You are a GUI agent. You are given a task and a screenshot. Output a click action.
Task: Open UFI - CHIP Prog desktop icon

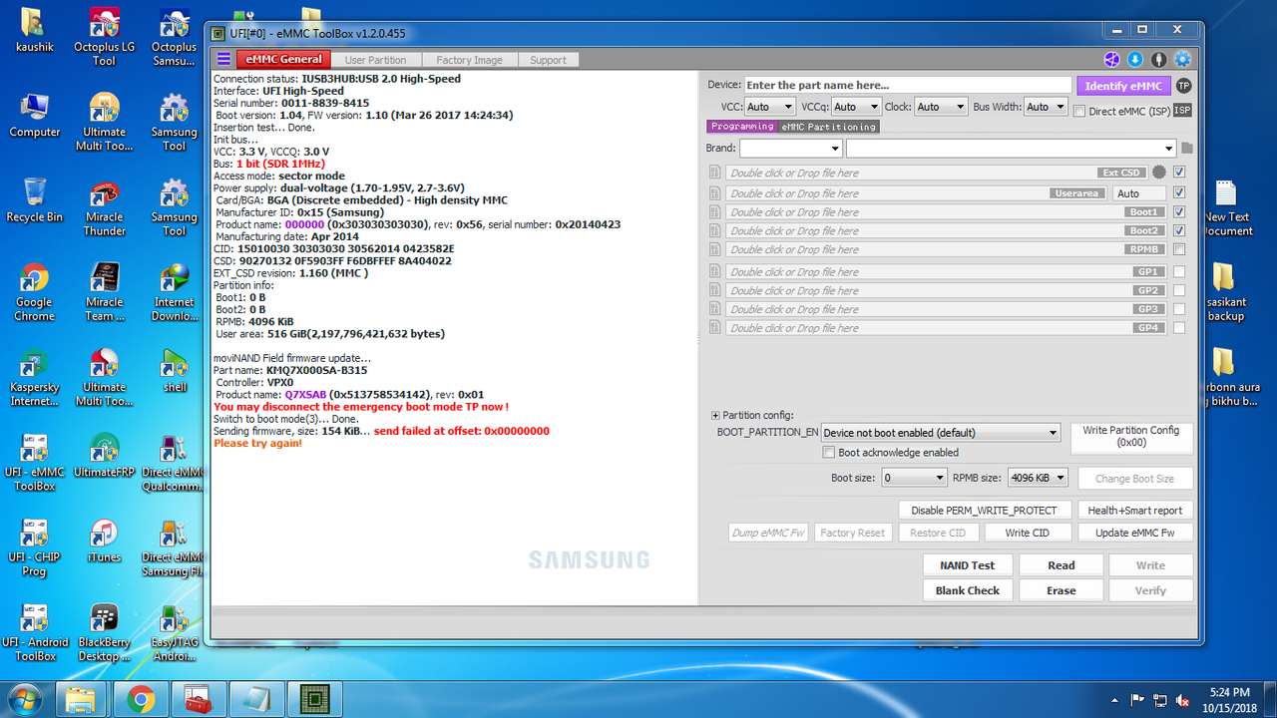click(x=34, y=548)
